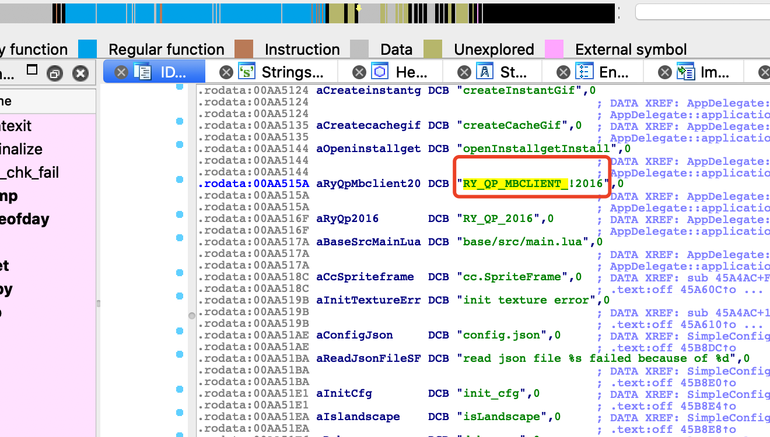
Task: Select the aCreateinstantg label
Action: pos(368,90)
